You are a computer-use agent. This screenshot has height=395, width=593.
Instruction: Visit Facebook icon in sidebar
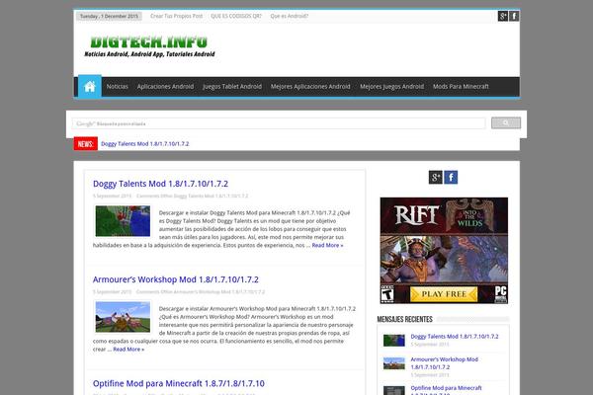pyautogui.click(x=451, y=178)
